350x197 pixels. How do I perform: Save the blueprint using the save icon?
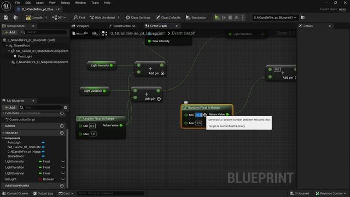coord(6,18)
